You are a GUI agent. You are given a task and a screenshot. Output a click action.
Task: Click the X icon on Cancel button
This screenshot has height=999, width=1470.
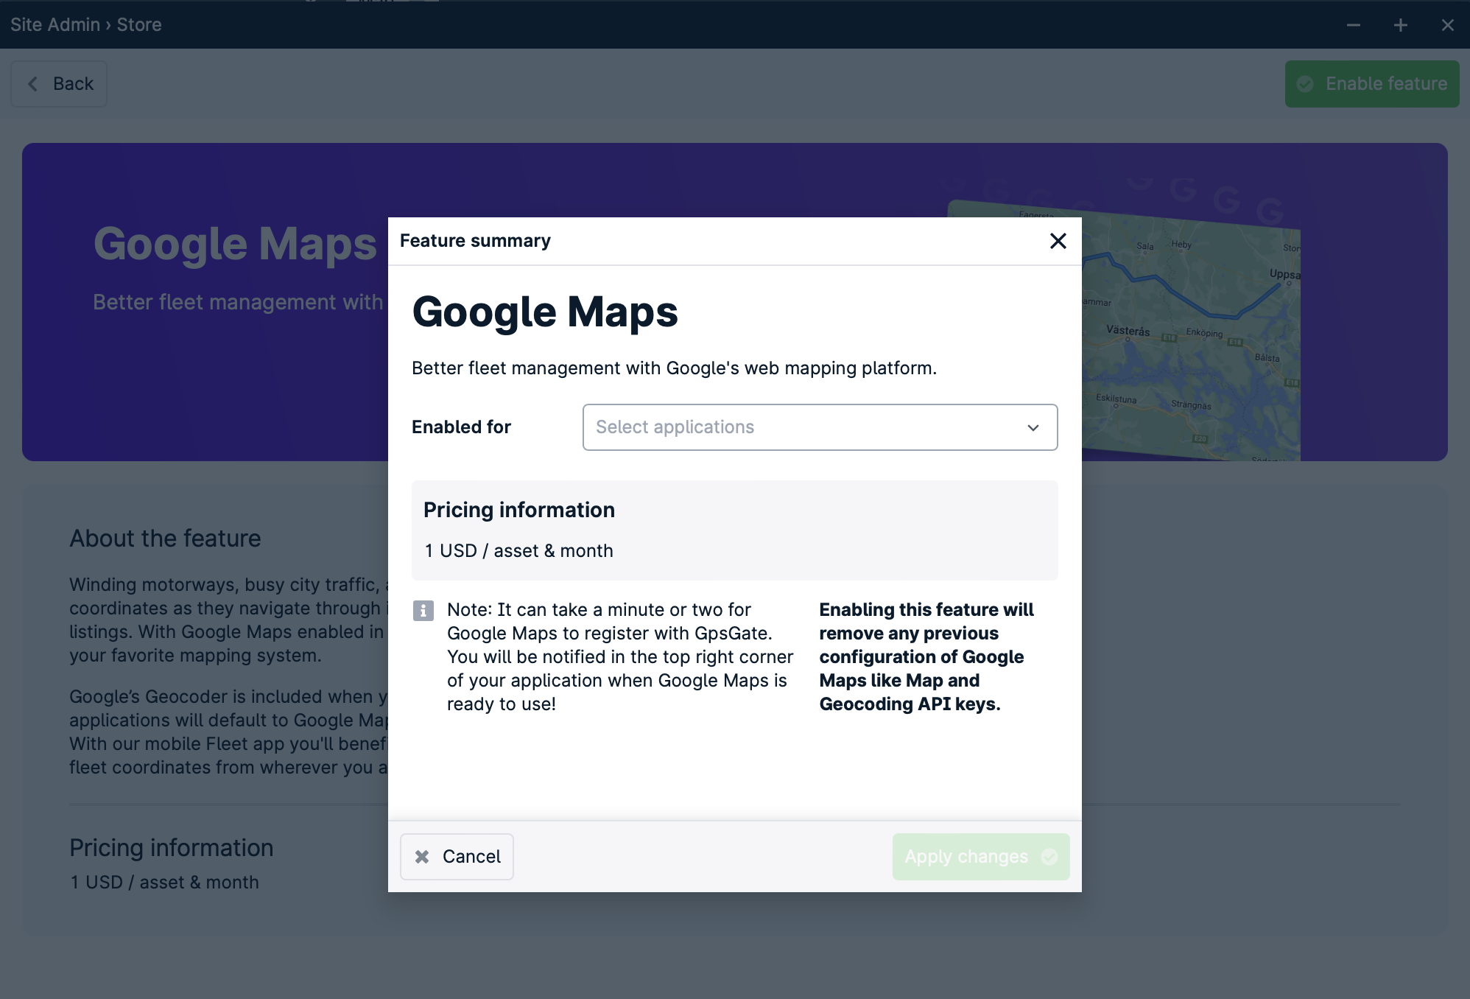422,856
